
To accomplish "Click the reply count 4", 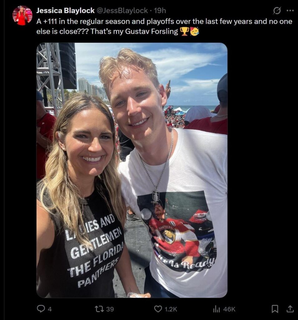I will pos(50,309).
